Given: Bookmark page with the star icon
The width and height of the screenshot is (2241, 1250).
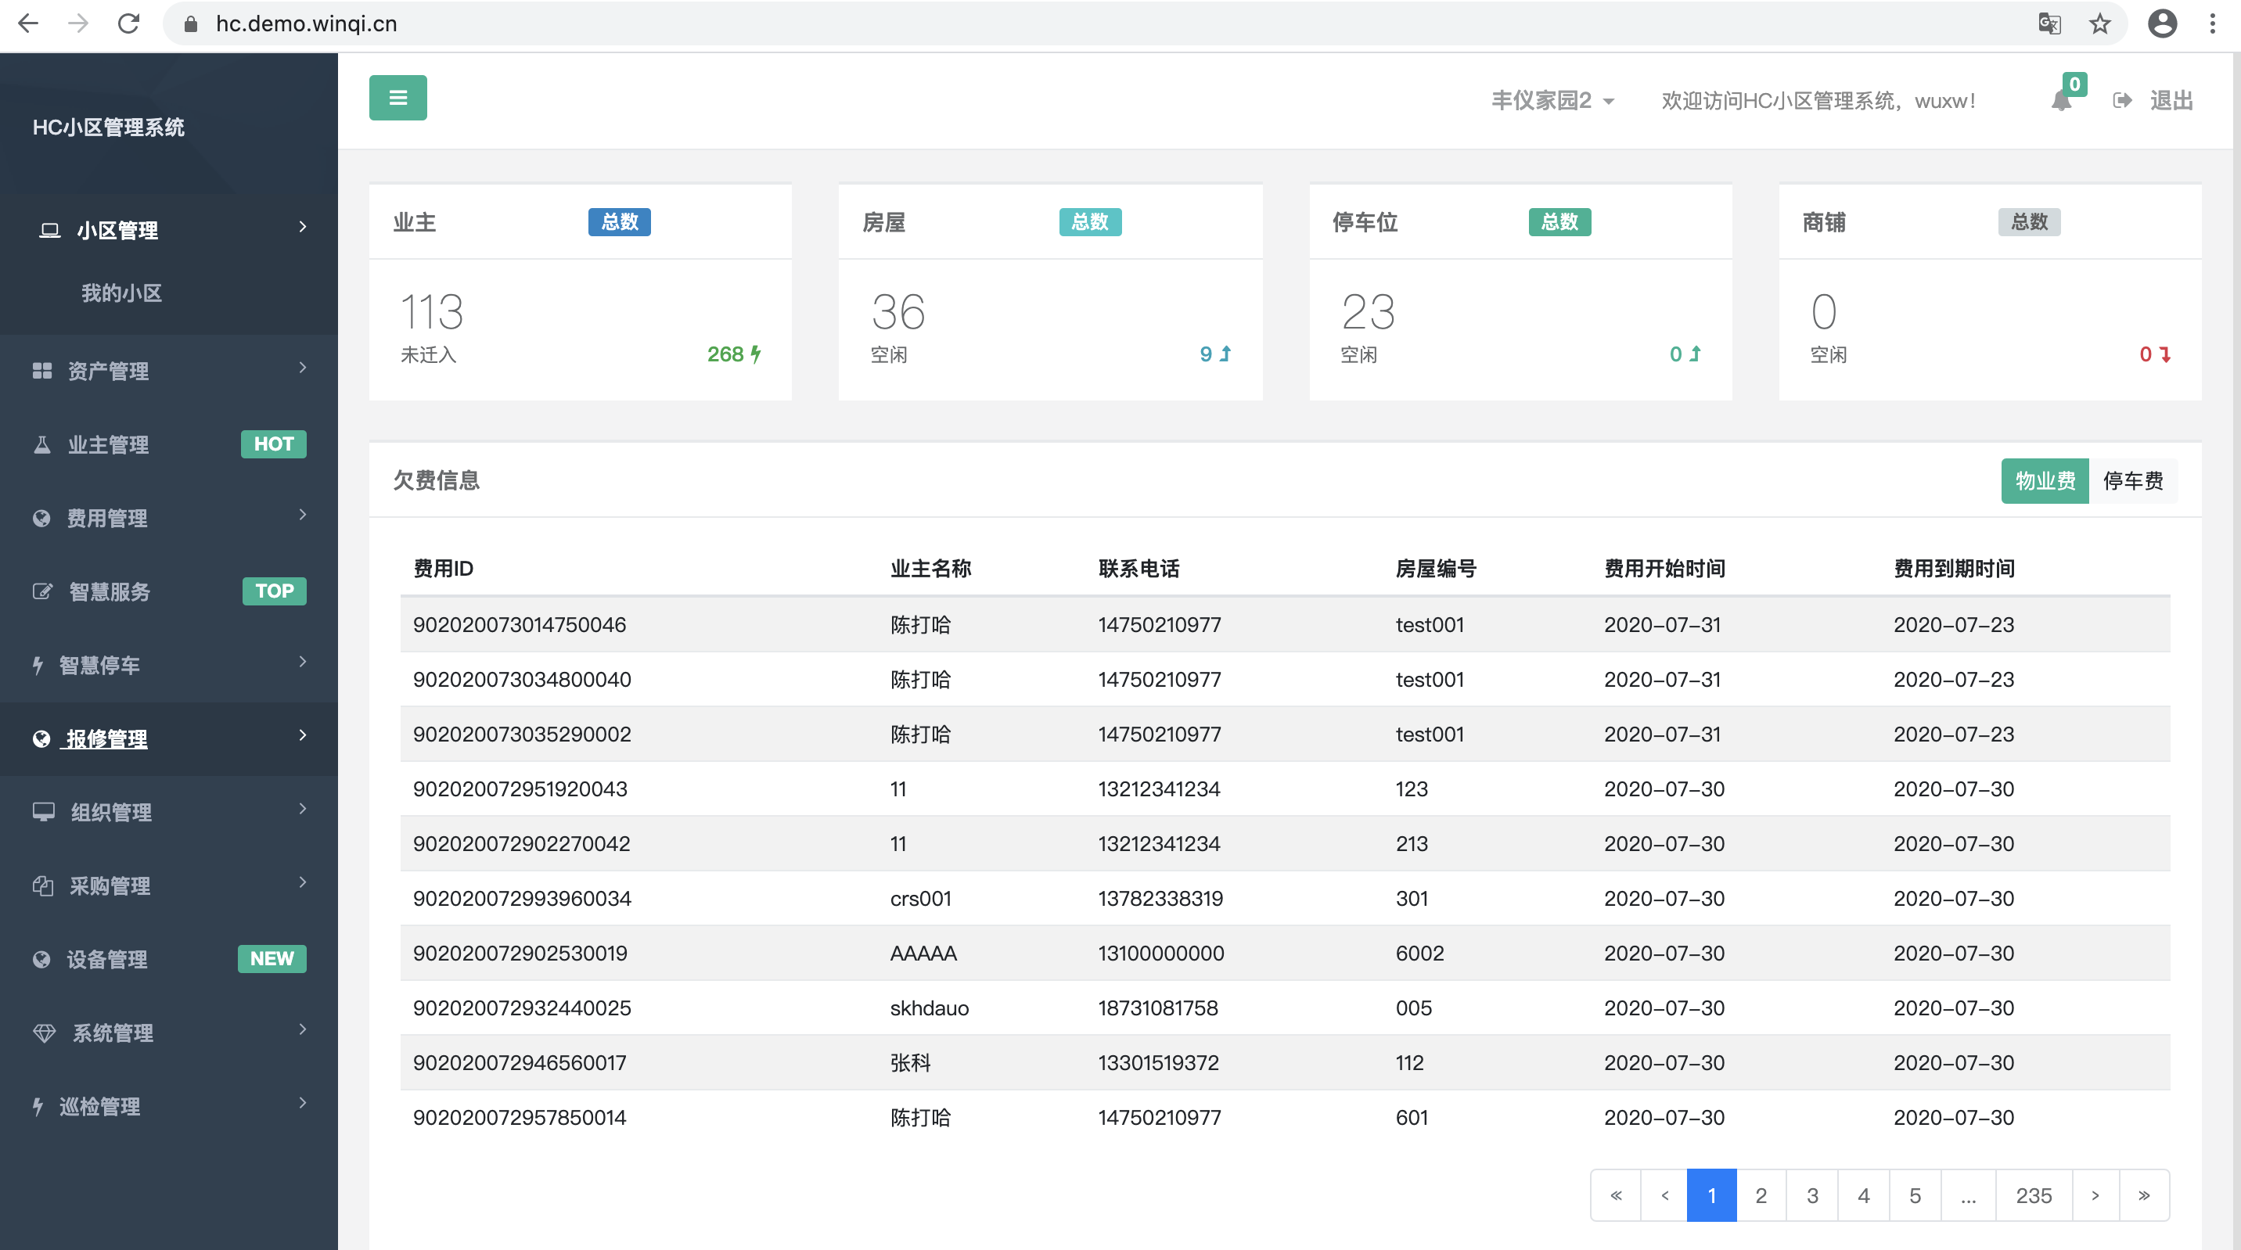Looking at the screenshot, I should [2100, 23].
